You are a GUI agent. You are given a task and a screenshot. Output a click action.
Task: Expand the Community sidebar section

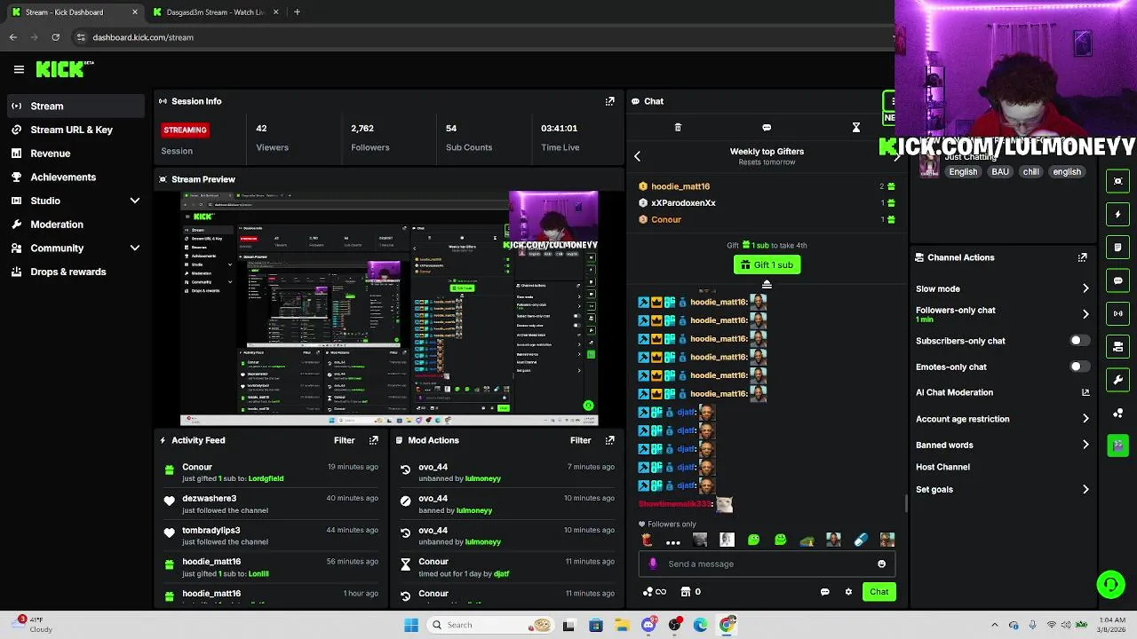click(x=135, y=248)
